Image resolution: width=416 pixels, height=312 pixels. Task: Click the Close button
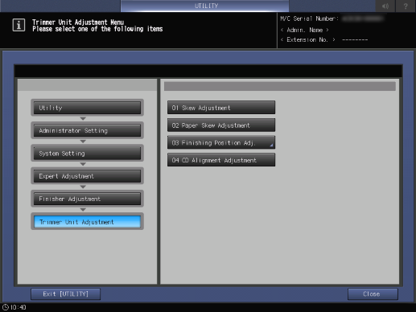point(373,294)
